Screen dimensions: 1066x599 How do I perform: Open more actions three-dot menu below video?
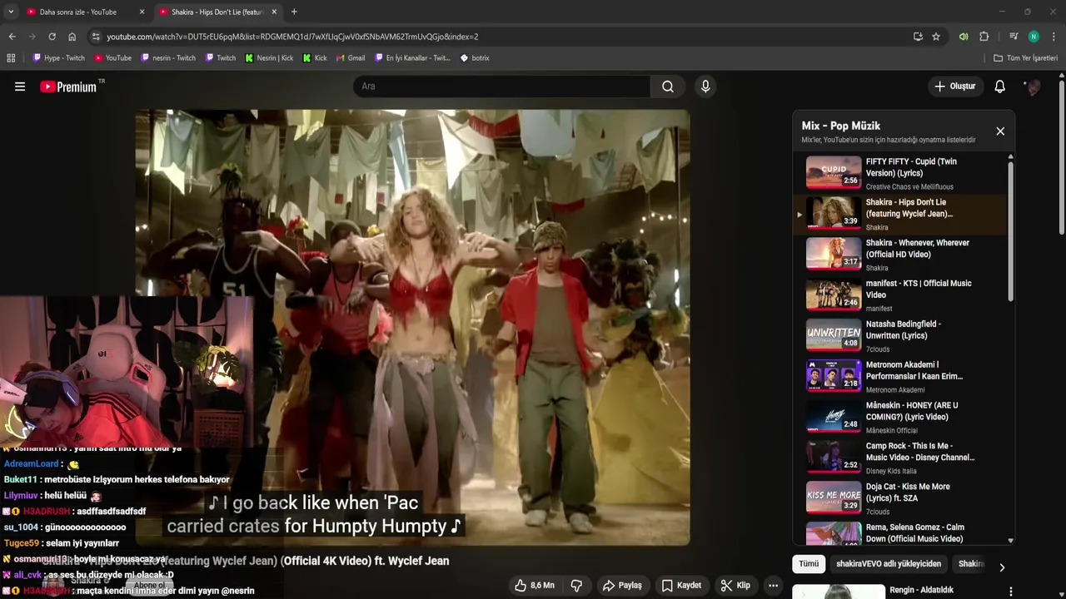tap(773, 586)
